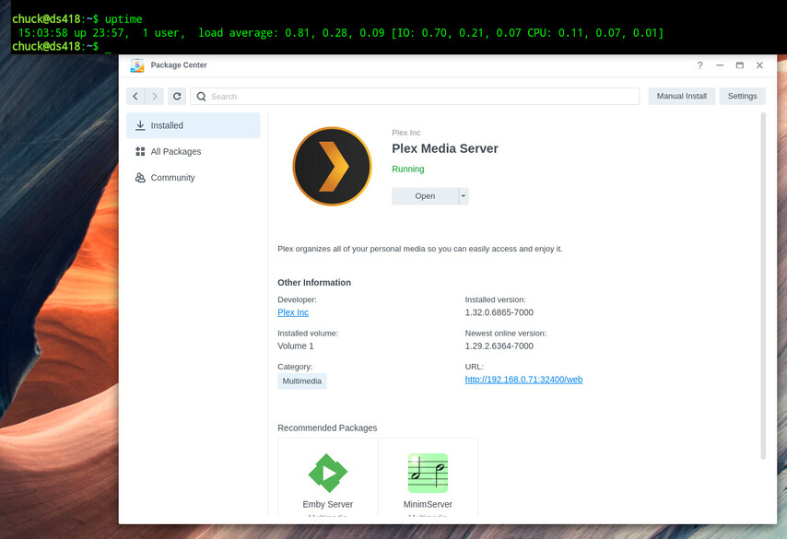Click the MinimServer package name
The height and width of the screenshot is (539, 787).
(428, 504)
